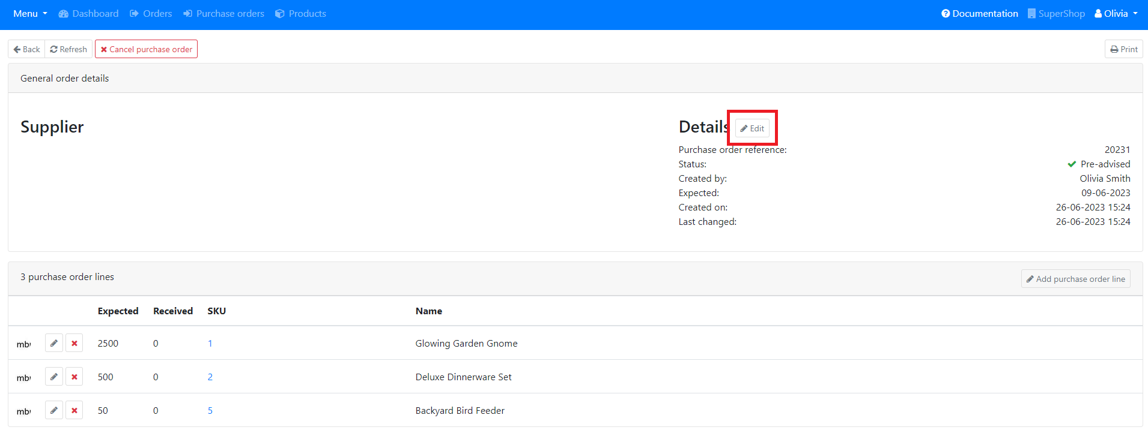
Task: Edit the Backyard Bird Feeder line
Action: [x=54, y=410]
